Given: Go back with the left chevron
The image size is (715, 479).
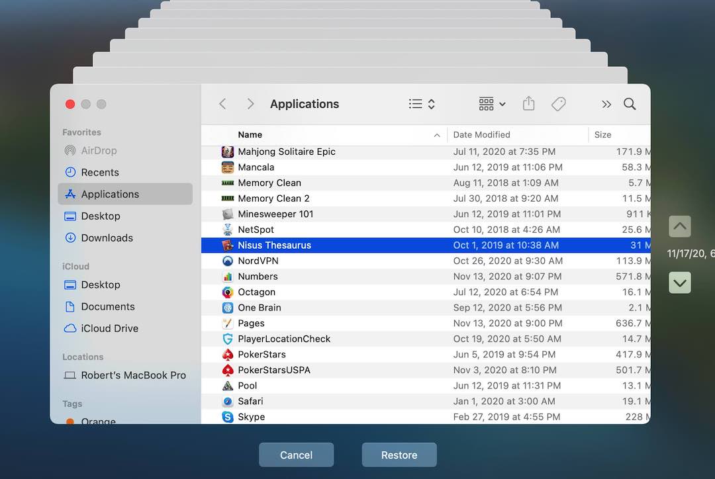Looking at the screenshot, I should (222, 104).
